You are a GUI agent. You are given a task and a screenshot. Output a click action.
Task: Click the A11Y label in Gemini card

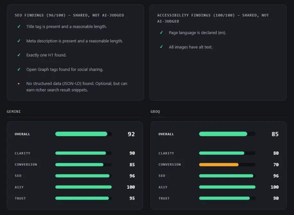pos(19,187)
